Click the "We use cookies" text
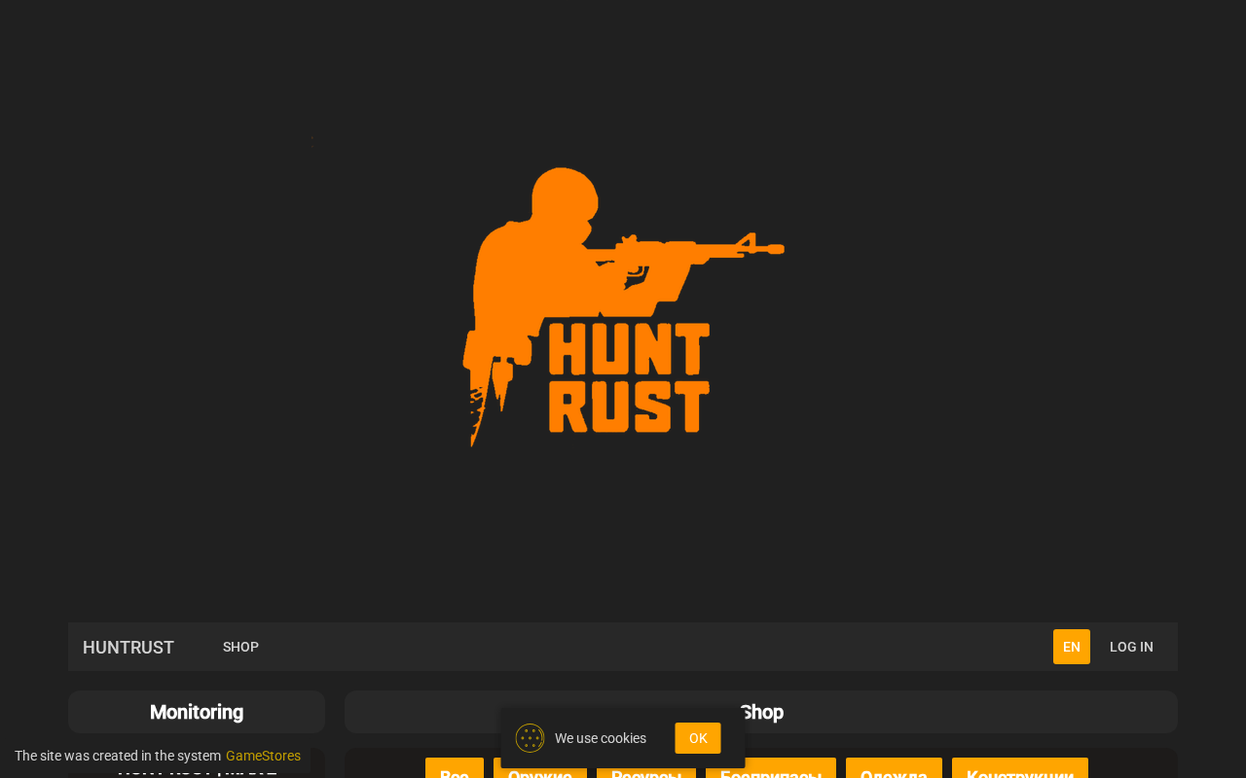This screenshot has width=1246, height=778. pyautogui.click(x=601, y=738)
